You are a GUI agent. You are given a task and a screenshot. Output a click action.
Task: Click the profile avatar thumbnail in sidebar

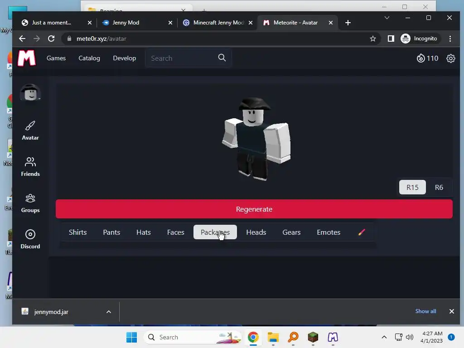30,92
